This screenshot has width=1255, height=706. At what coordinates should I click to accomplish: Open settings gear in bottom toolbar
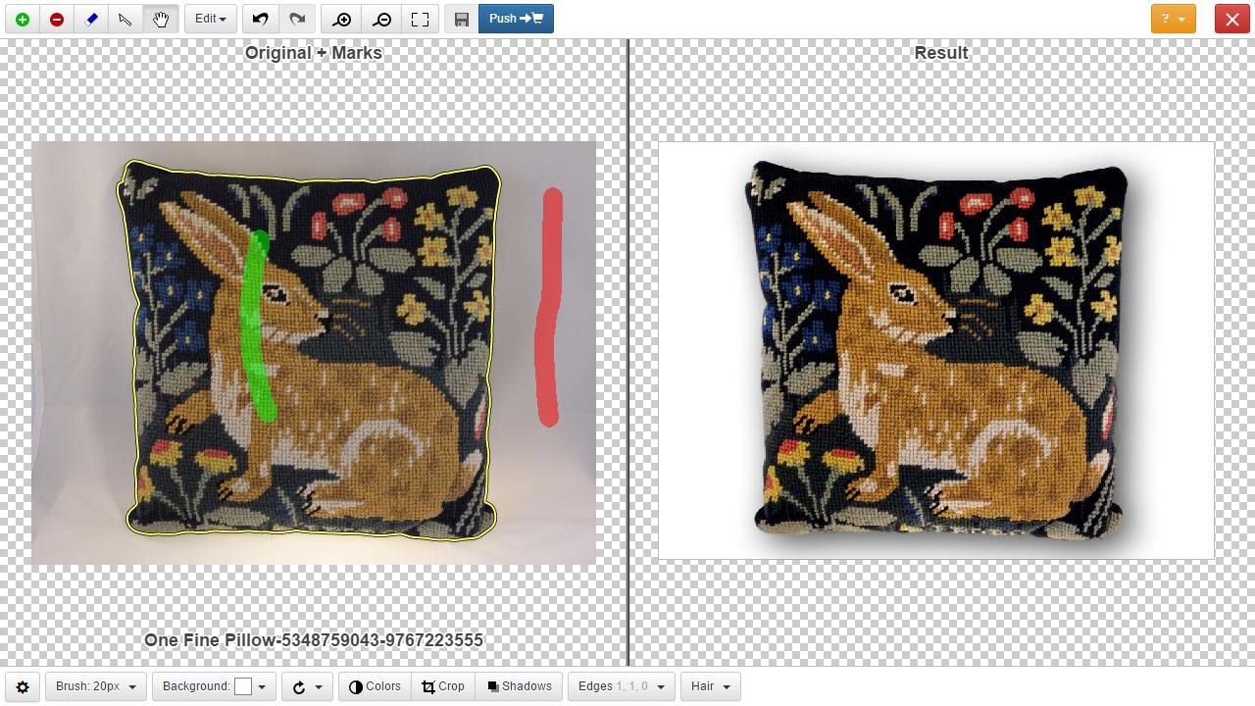23,686
